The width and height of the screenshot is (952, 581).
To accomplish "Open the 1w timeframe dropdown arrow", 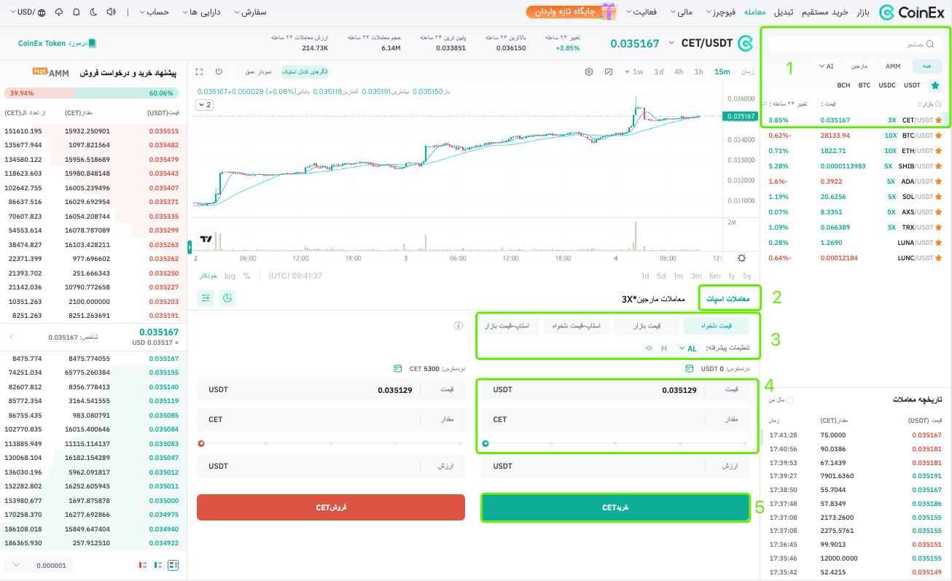I will coord(628,71).
